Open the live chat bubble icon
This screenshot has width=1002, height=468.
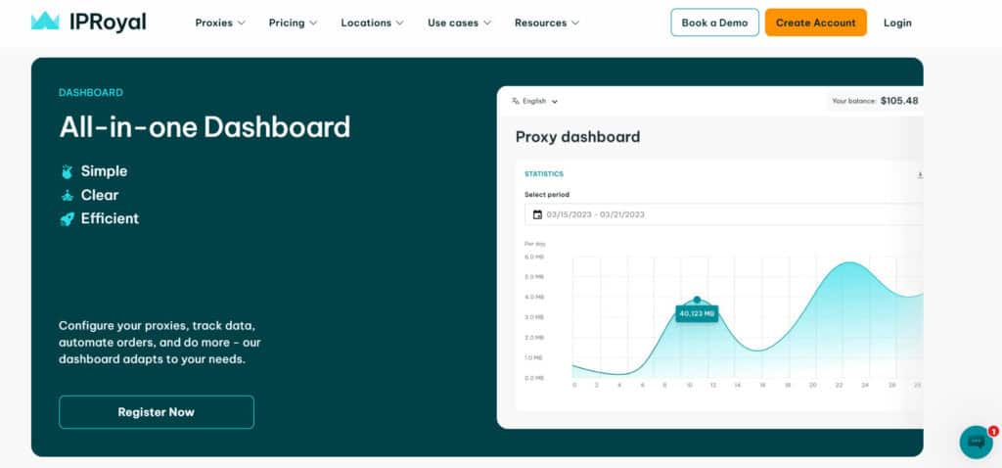(x=976, y=442)
